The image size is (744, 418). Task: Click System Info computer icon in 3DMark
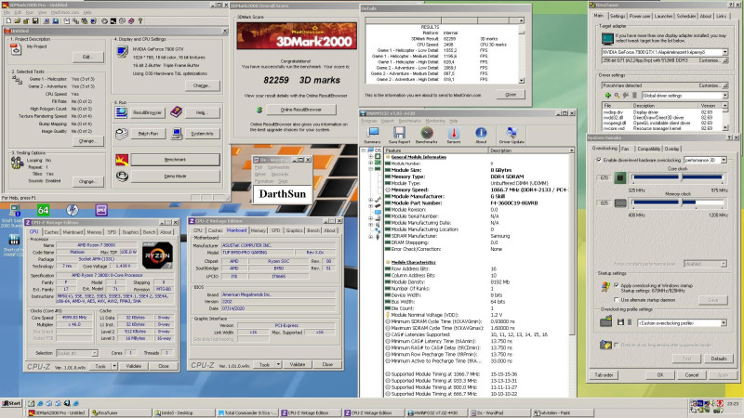pos(177,134)
